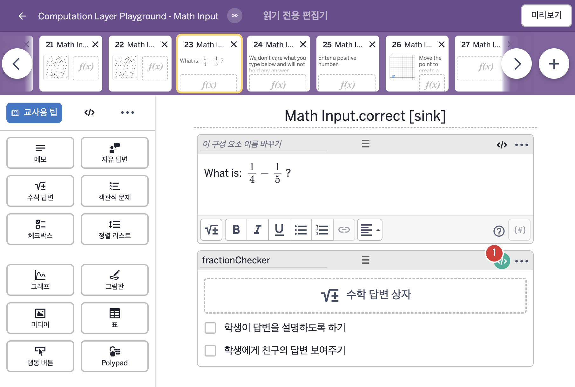Open the 미리보기 preview button
The height and width of the screenshot is (387, 575).
(546, 15)
